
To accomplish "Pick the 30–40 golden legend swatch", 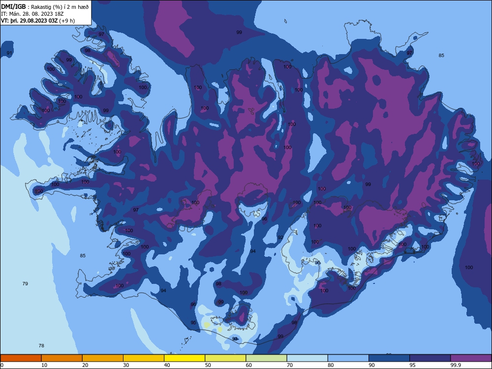I will point(144,358).
